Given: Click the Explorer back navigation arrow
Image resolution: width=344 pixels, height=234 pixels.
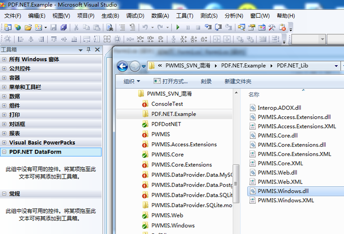Looking at the screenshot, I should pos(123,66).
